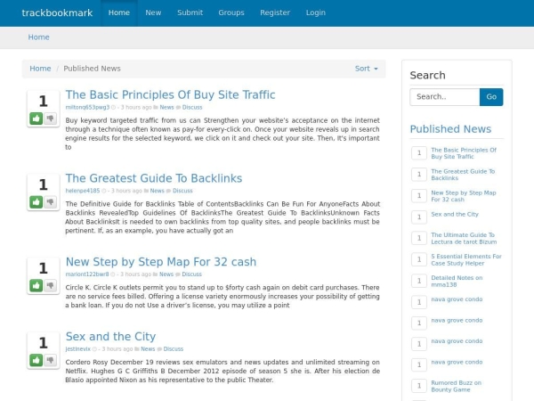Viewport: 534px width, 401px height.
Task: Click News category under 32 cash post
Action: (166, 274)
